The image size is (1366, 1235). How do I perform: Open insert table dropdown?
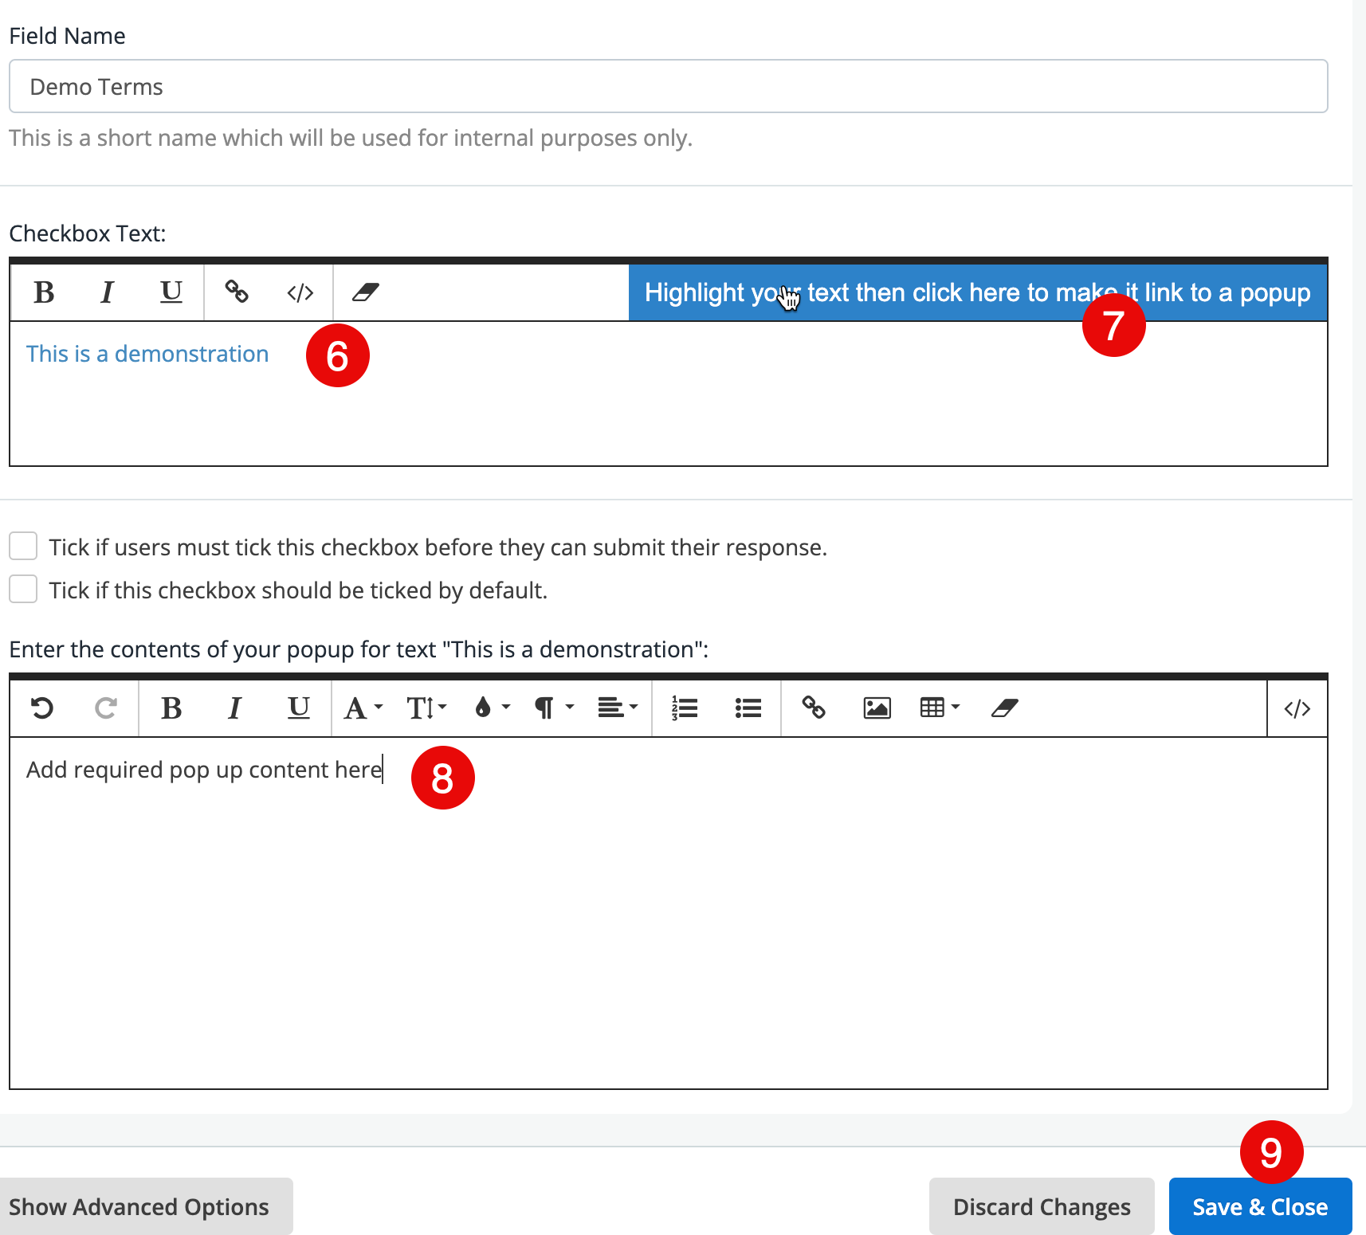[940, 708]
